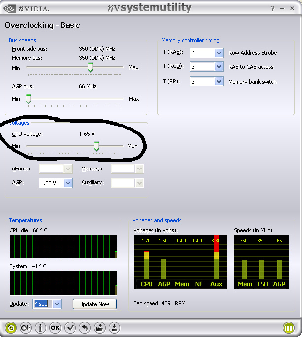
Task: Open the T (RAS) dropdown
Action: pos(219,53)
